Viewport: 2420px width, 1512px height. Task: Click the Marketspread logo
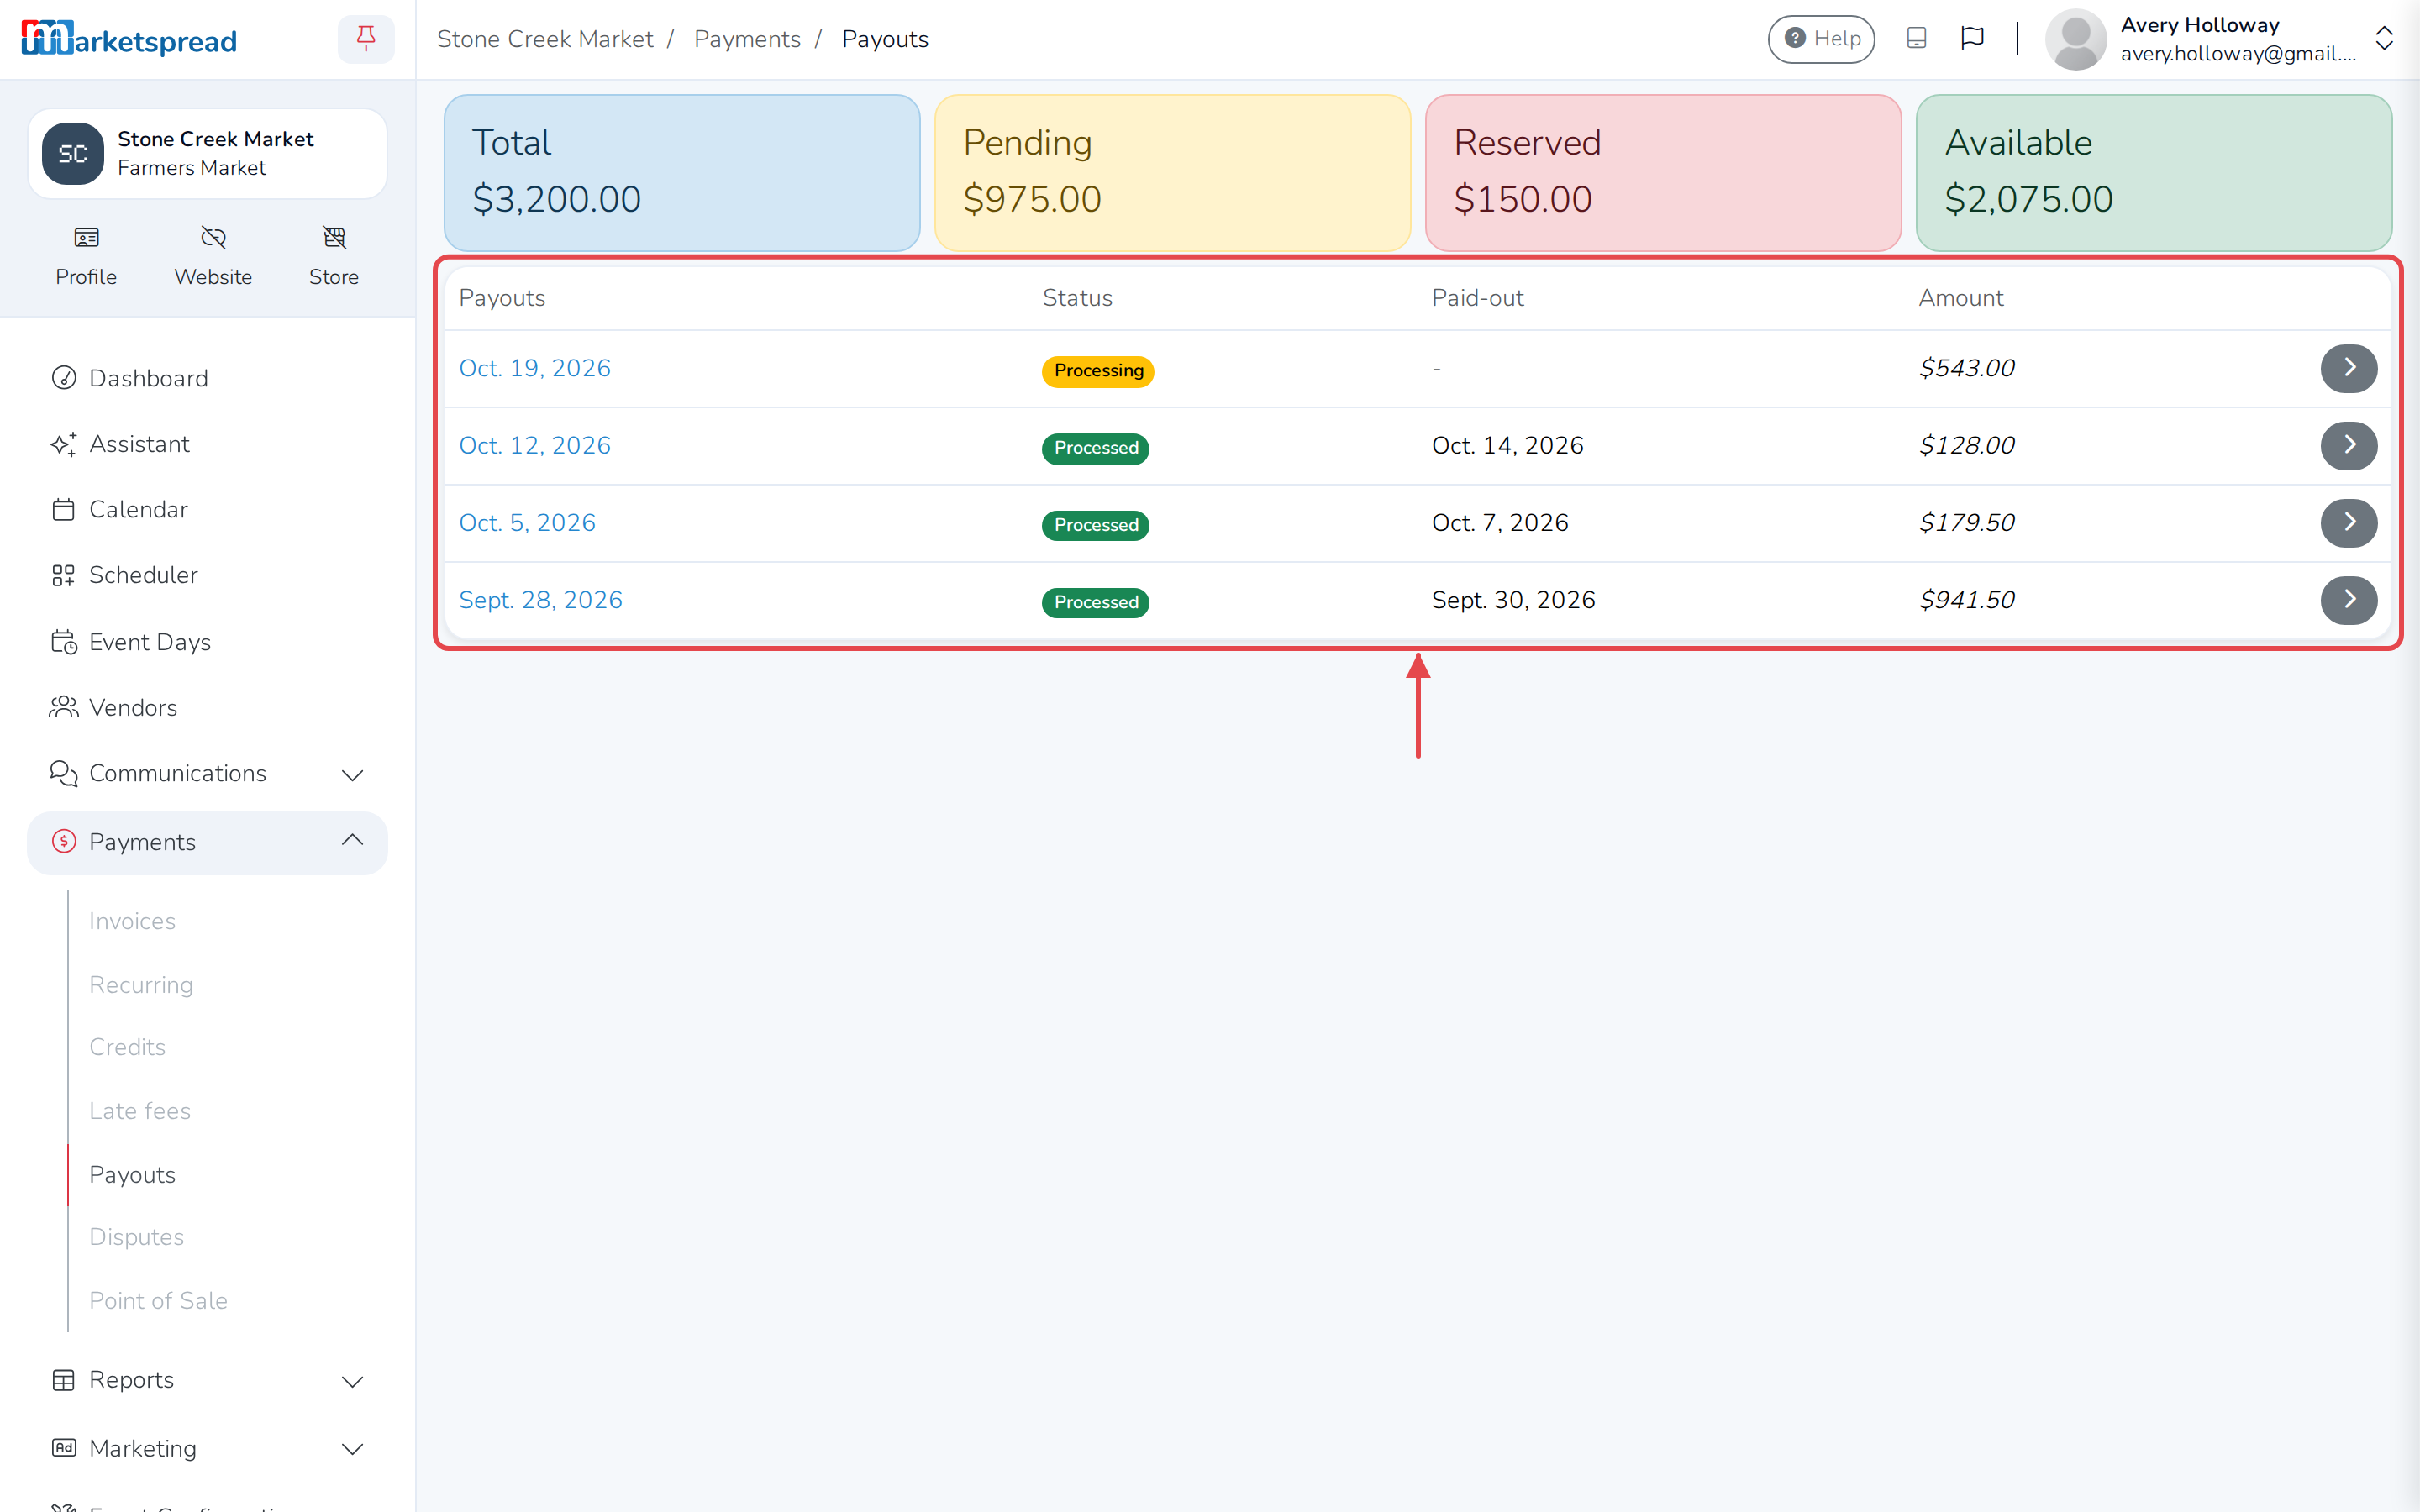coord(129,39)
